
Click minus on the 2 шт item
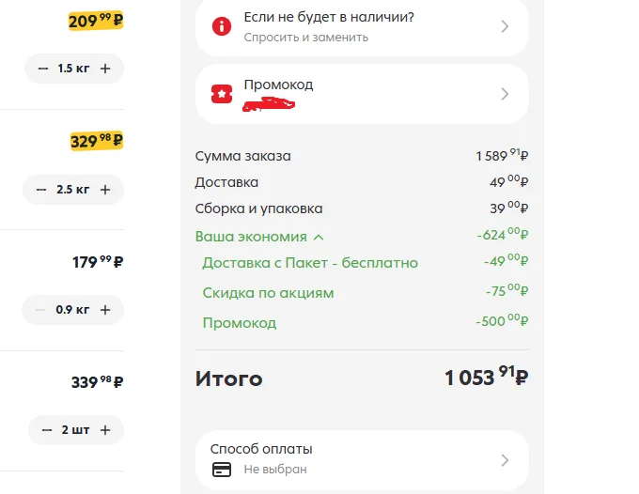(x=46, y=430)
